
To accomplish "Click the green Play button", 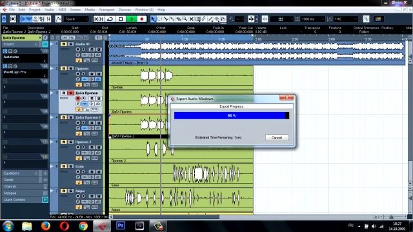I will click(132, 19).
